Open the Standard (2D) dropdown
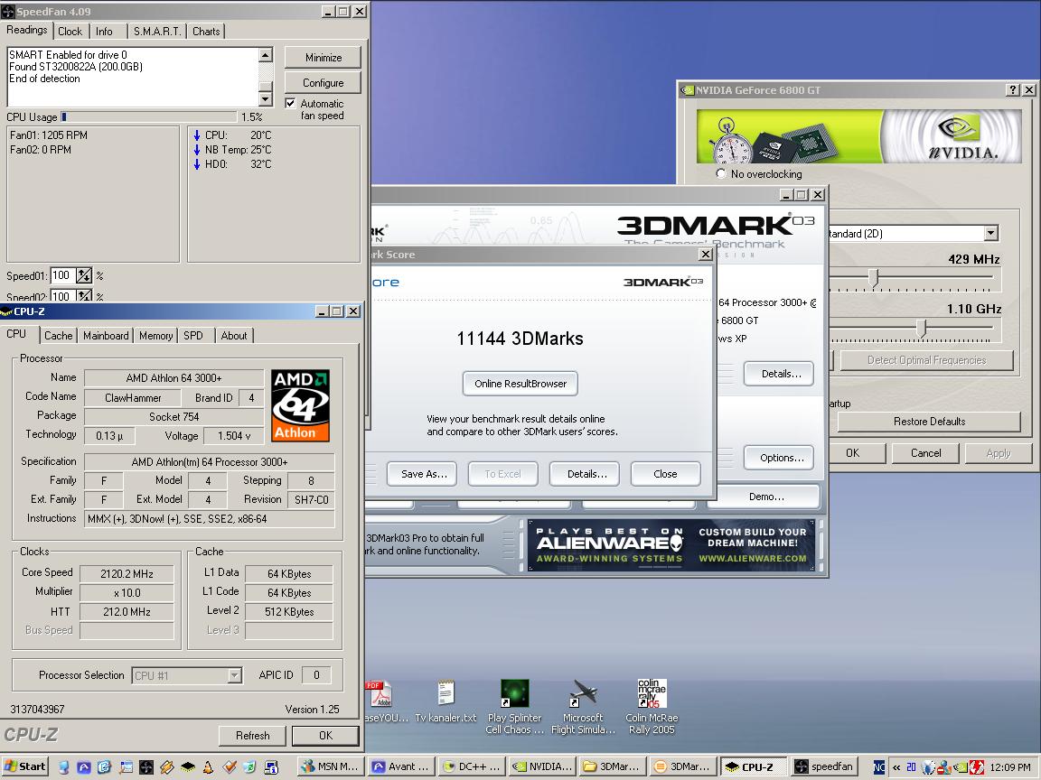The image size is (1041, 780). tap(991, 234)
